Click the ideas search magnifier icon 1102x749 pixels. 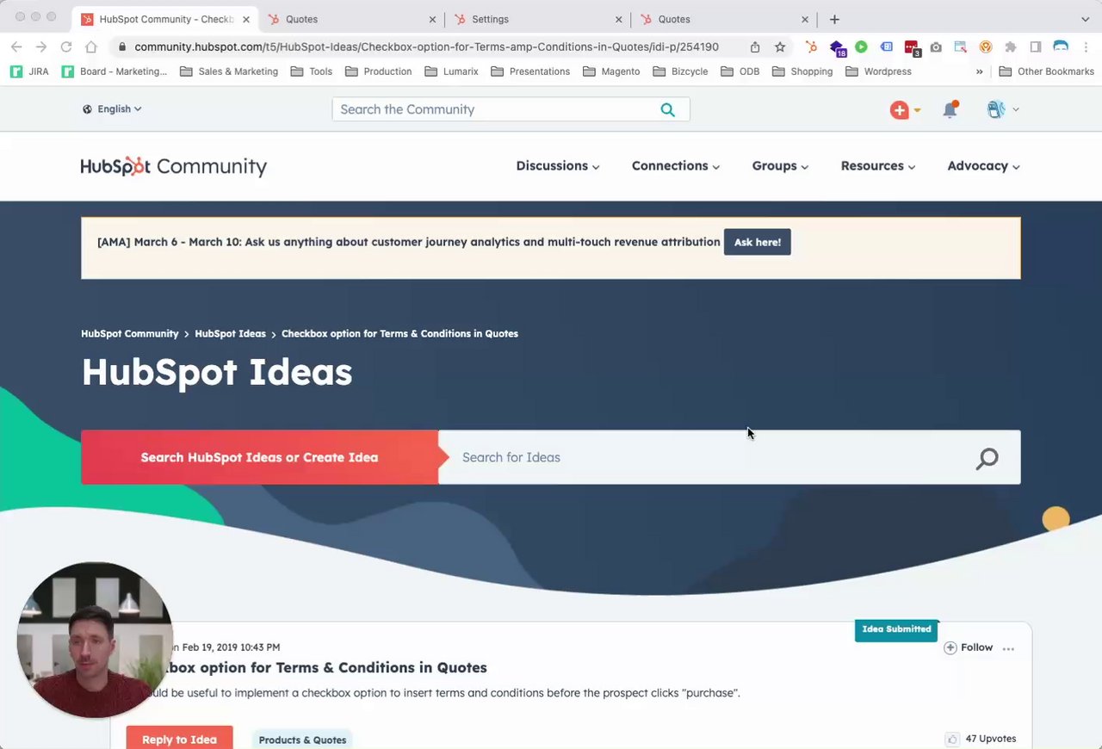[987, 458]
